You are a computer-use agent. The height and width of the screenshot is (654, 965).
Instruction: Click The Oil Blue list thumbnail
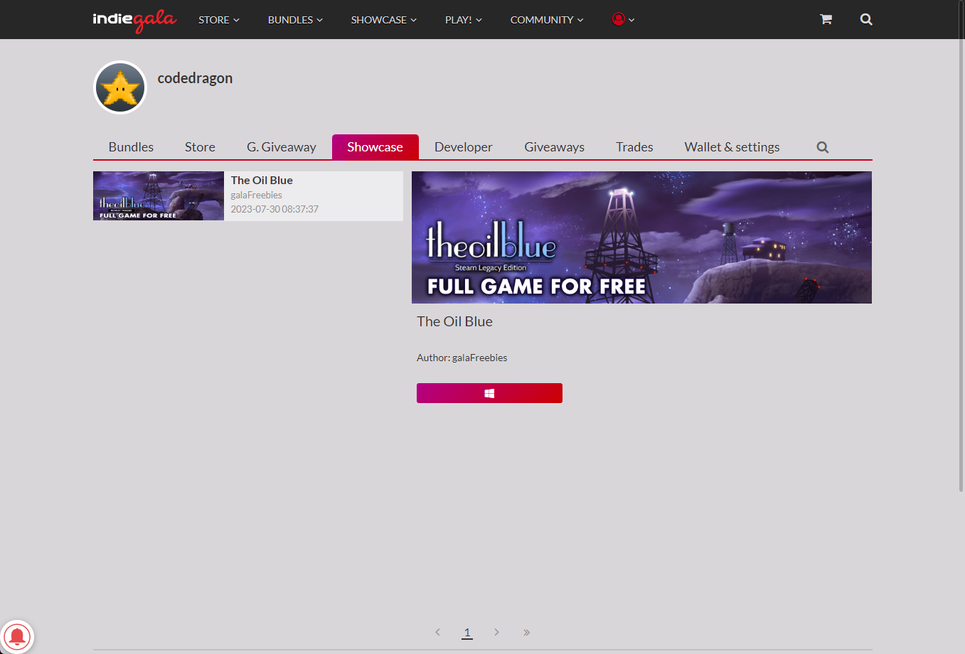pyautogui.click(x=159, y=196)
